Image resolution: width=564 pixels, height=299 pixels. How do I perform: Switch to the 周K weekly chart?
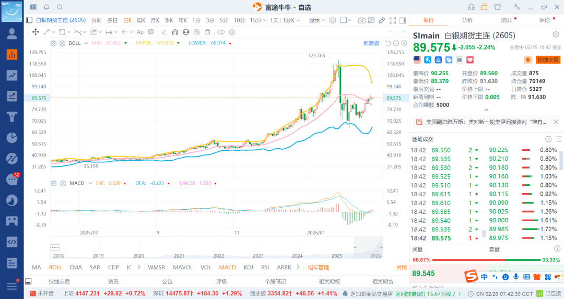click(142, 20)
